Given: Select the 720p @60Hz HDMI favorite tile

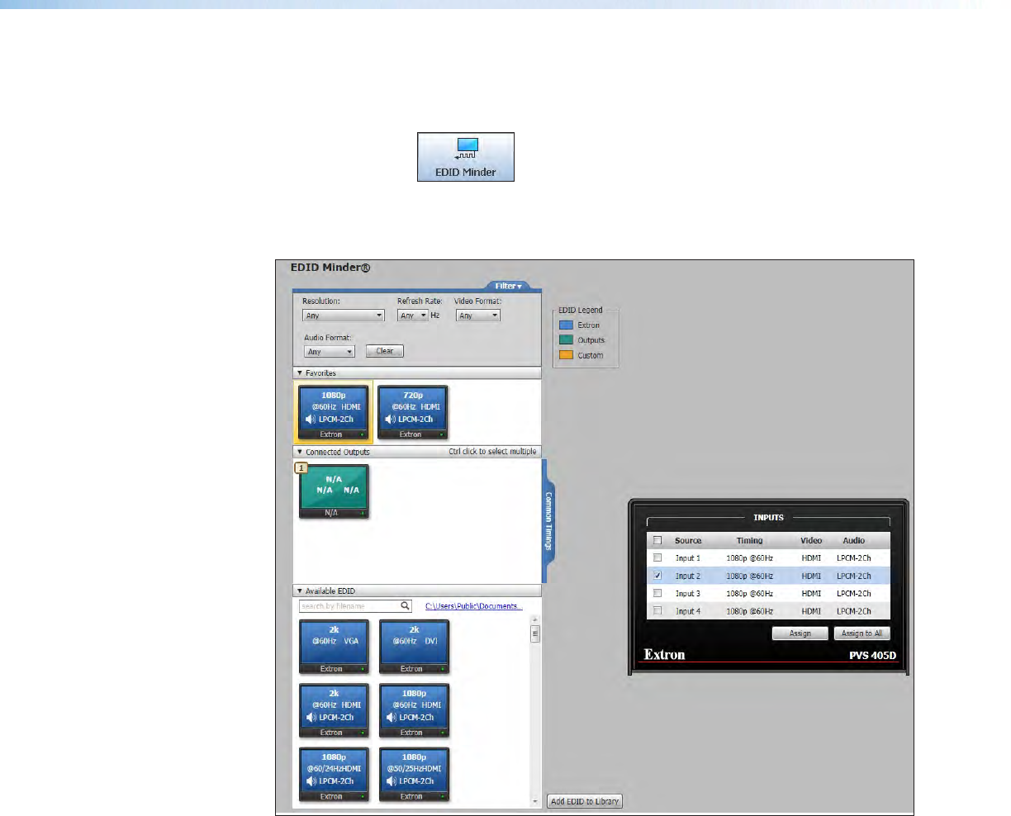Looking at the screenshot, I should 413,413.
